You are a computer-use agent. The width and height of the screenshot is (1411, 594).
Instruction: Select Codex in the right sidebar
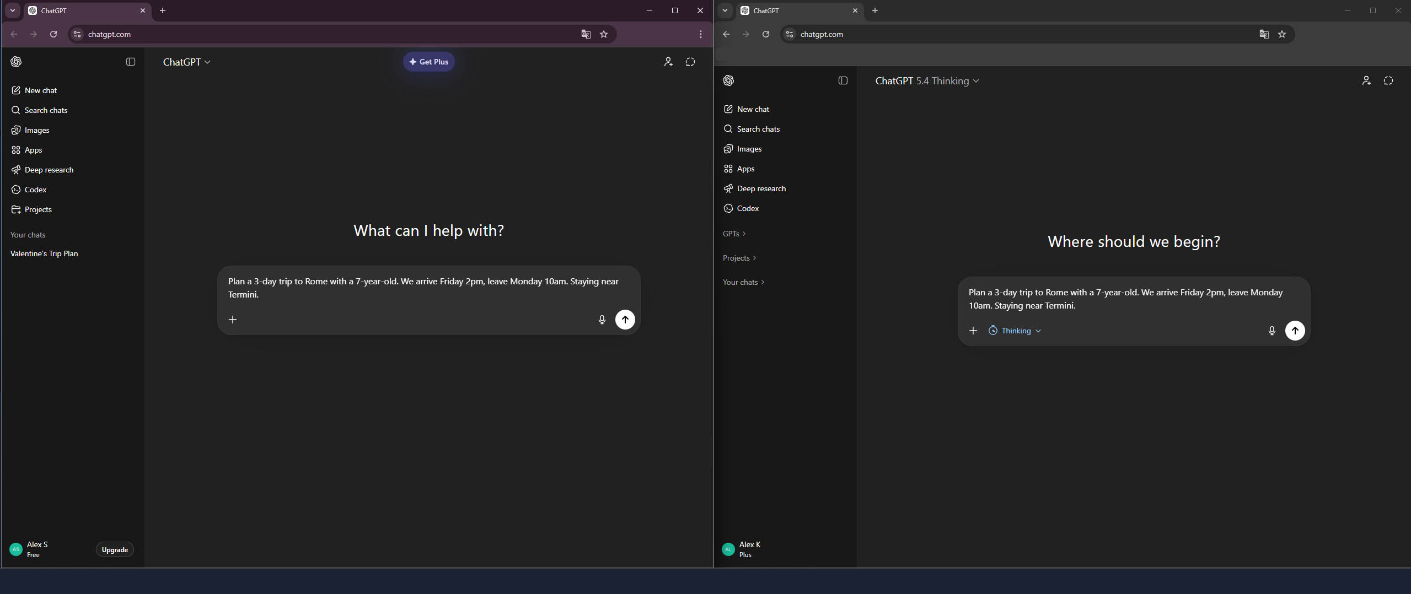coord(747,208)
